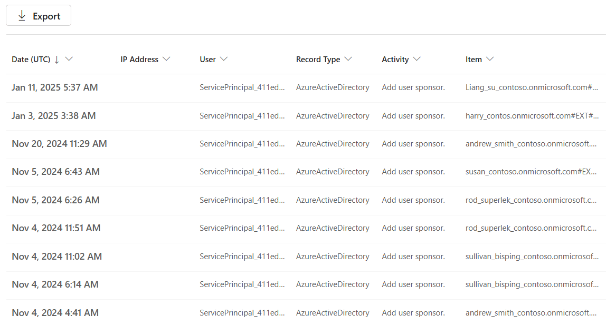The height and width of the screenshot is (325, 606).
Task: Select the Nov 20, 2024 11:29 AM entry
Action: click(59, 144)
